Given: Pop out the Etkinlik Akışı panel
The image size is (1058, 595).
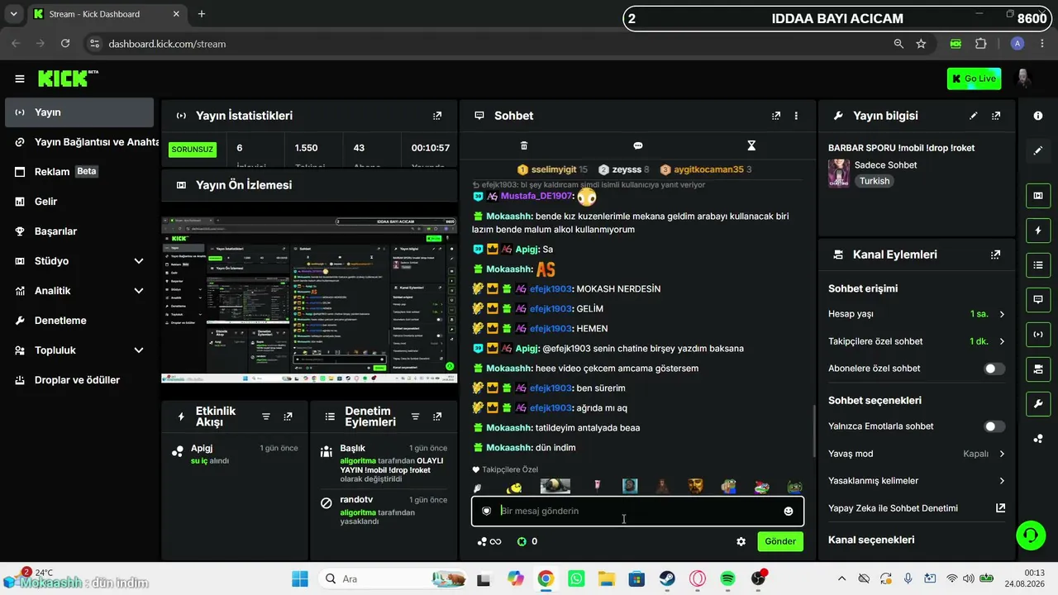Looking at the screenshot, I should pos(288,416).
